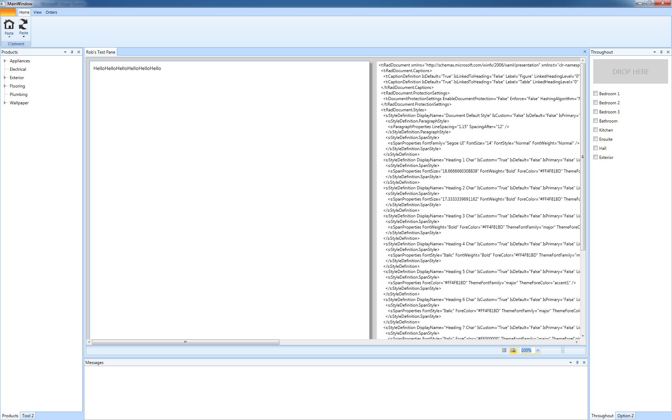Click the curved-arrow Paste icon
Screen dimensions: 672x420
(23, 24)
